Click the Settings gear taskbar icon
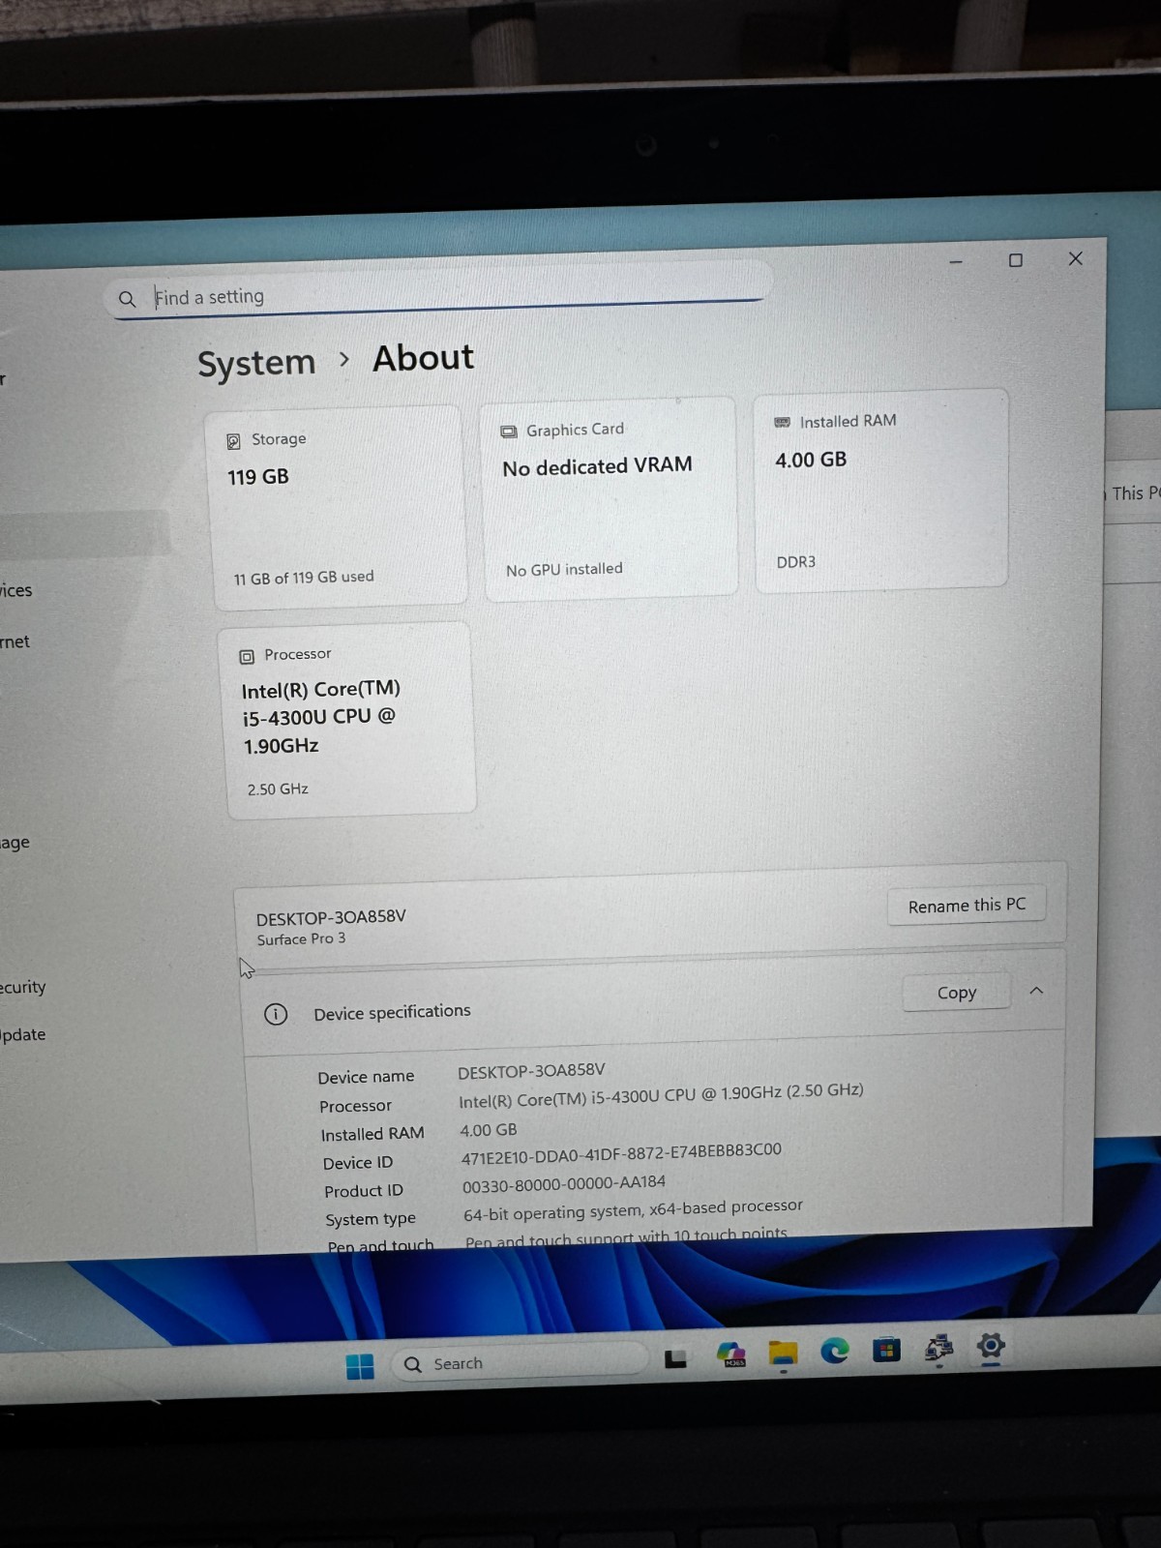This screenshot has width=1161, height=1548. pos(991,1346)
